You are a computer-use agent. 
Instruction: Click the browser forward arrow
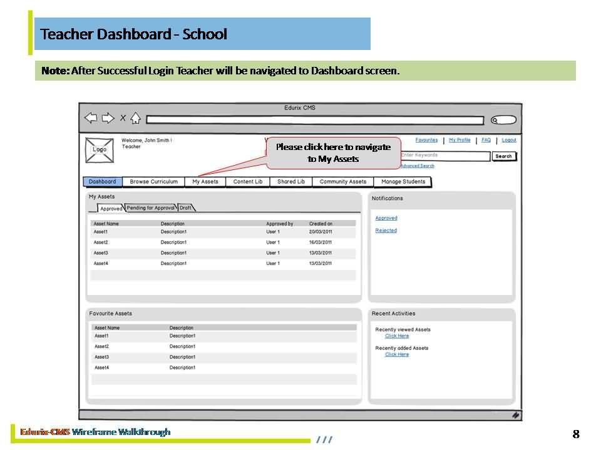pyautogui.click(x=108, y=118)
